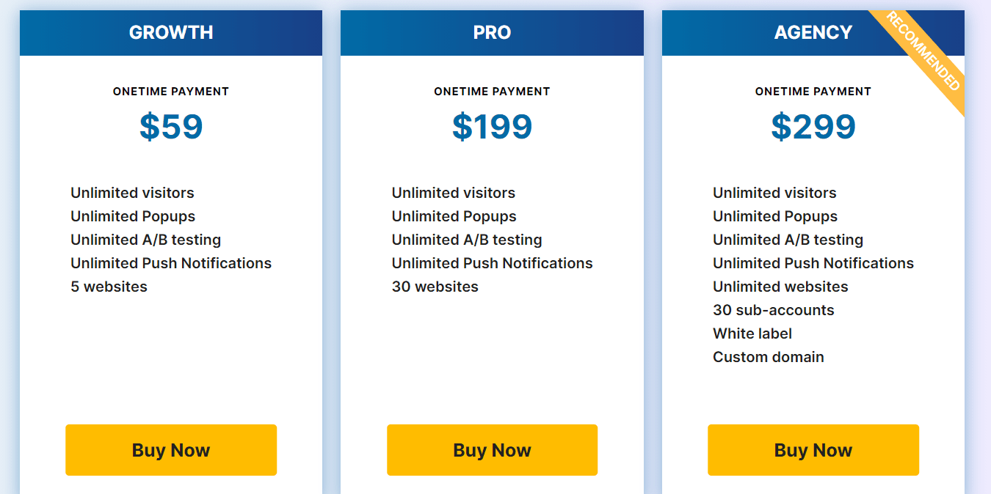The image size is (991, 494).
Task: Click the $199 price label
Action: coord(492,126)
